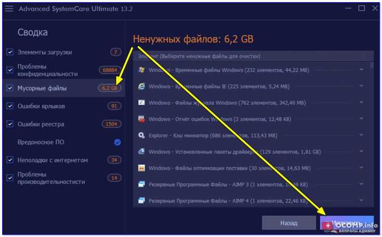Image resolution: width=382 pixels, height=237 pixels.
Task: Click the 14 performance problems badge
Action: point(114,178)
